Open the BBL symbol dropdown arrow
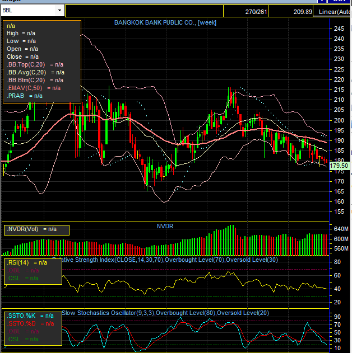This screenshot has width=352, height=353. pos(59,11)
